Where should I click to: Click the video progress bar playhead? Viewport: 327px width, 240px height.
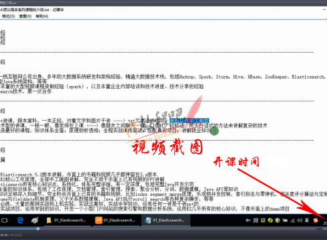coord(38,229)
